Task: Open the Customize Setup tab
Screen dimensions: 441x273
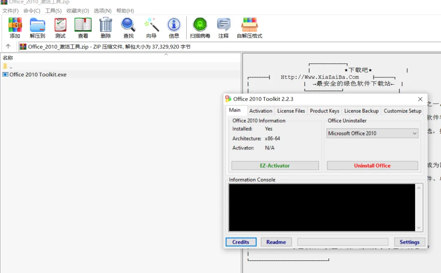Action: coord(403,111)
